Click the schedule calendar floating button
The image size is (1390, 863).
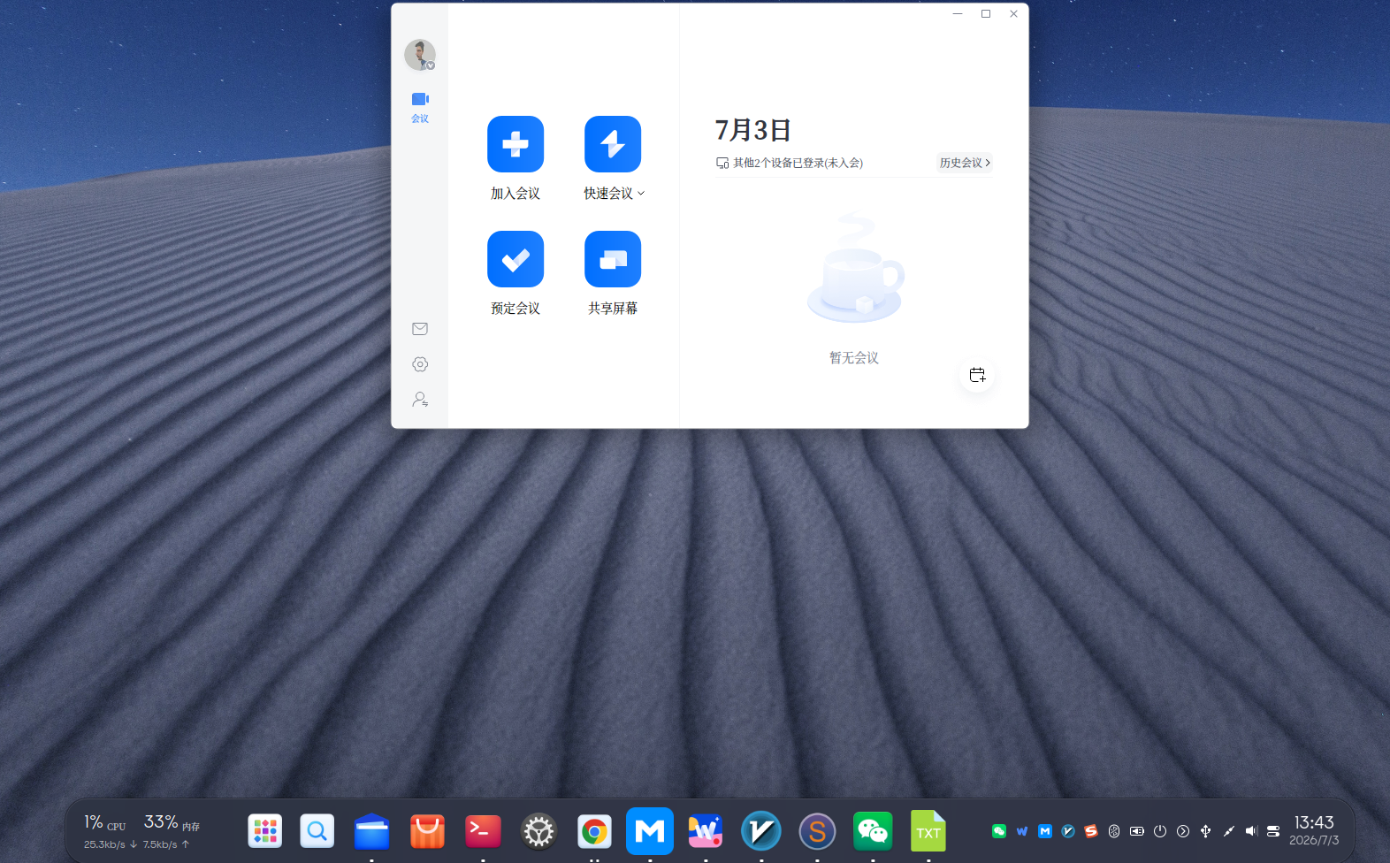click(977, 375)
